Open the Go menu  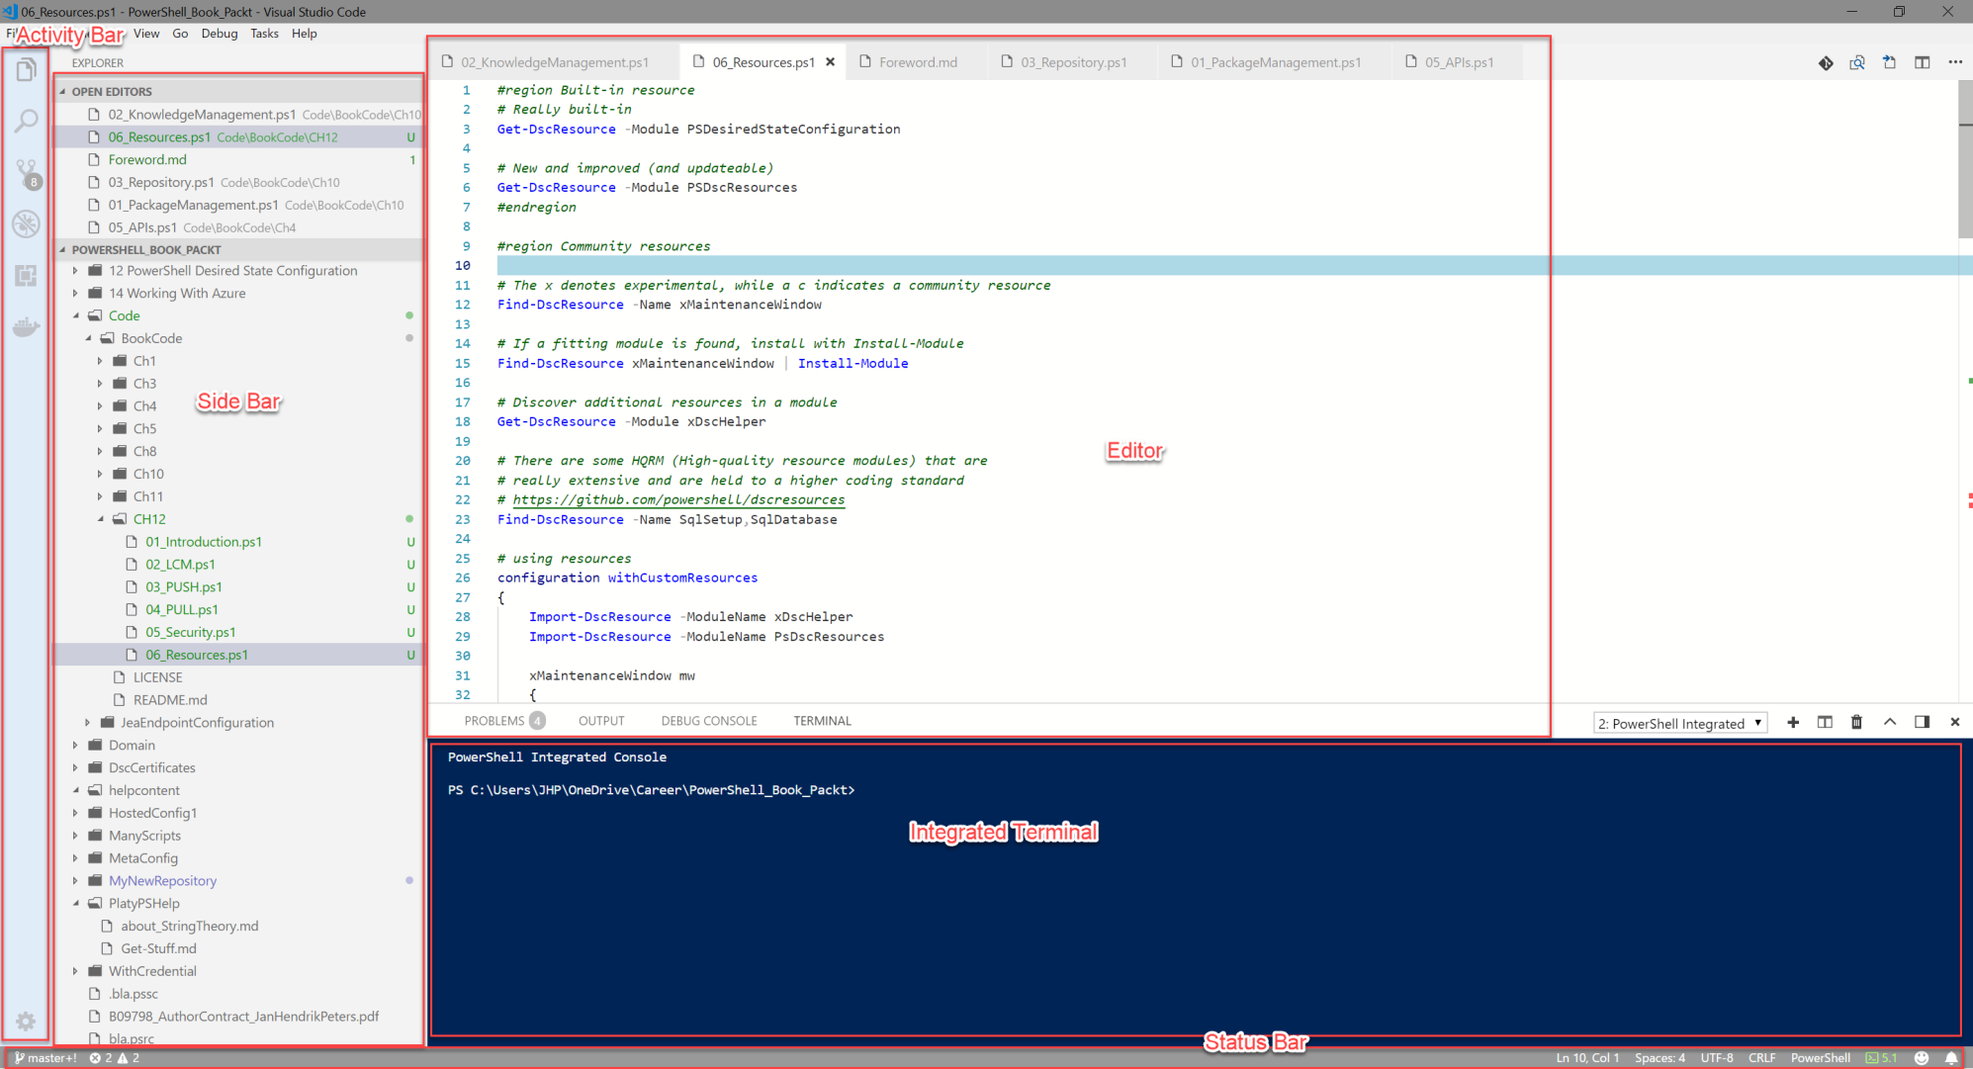pyautogui.click(x=180, y=34)
